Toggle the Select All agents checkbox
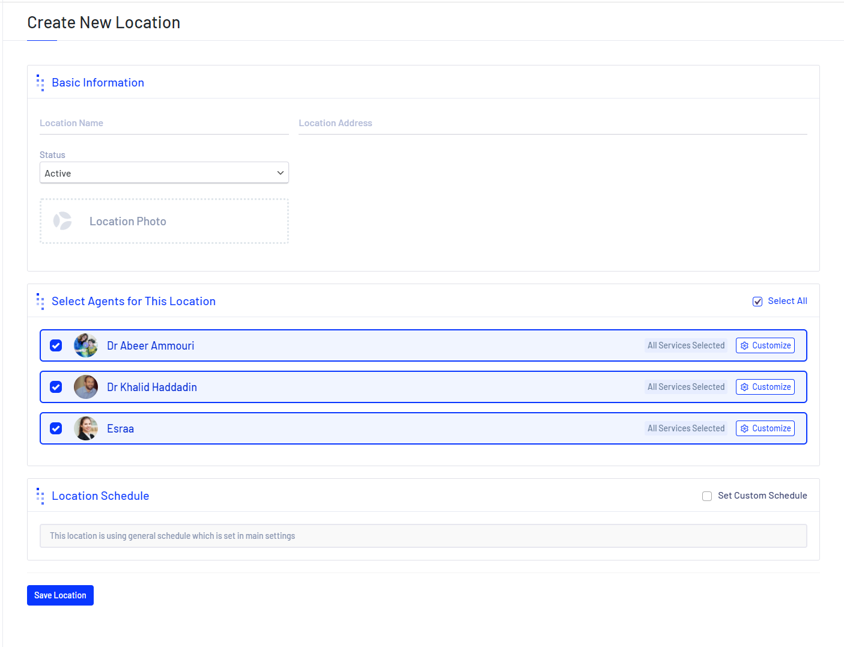 pyautogui.click(x=757, y=302)
